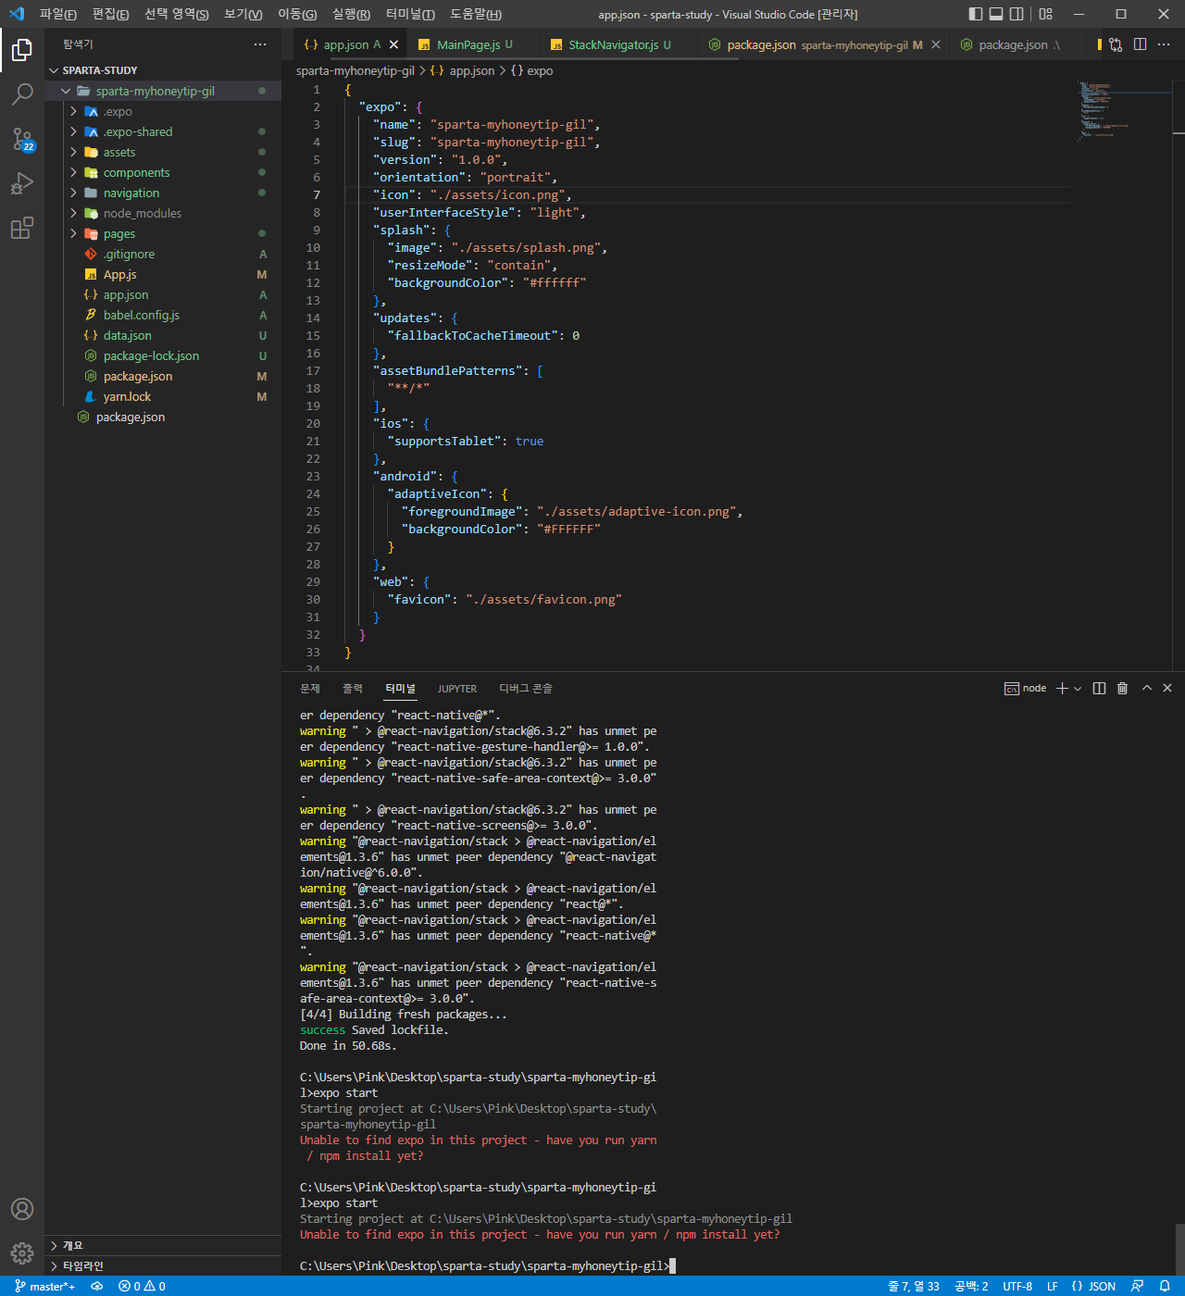This screenshot has height=1296, width=1185.
Task: Open the 편집(E) menu
Action: point(110,14)
